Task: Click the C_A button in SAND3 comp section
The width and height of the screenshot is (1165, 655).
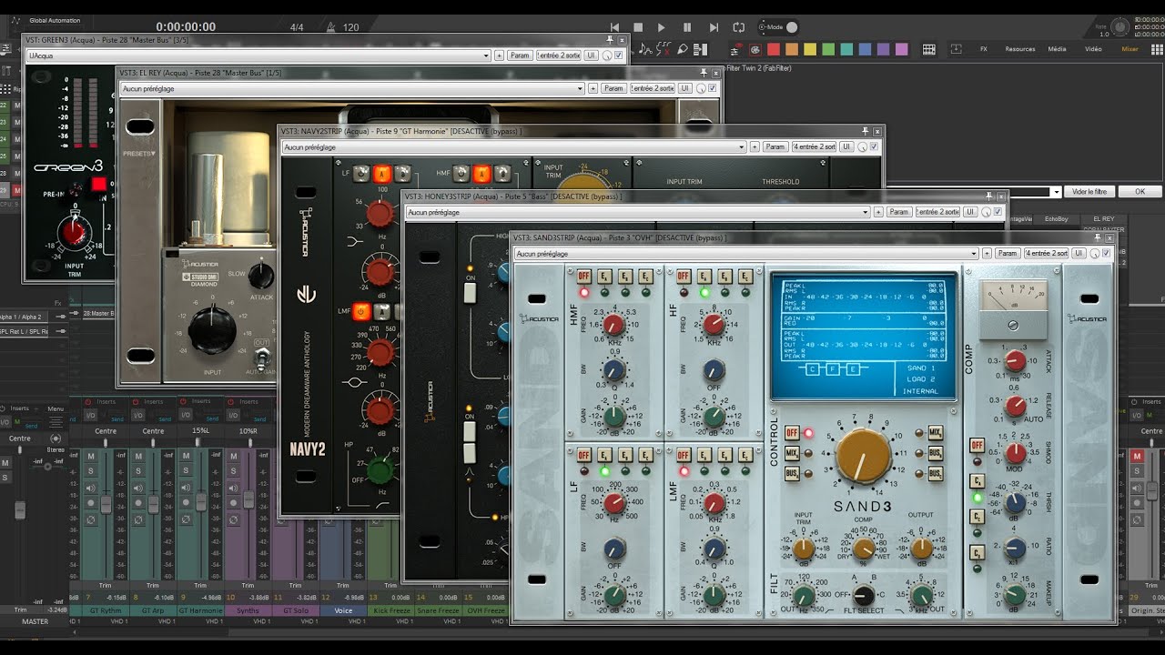Action: 977,481
